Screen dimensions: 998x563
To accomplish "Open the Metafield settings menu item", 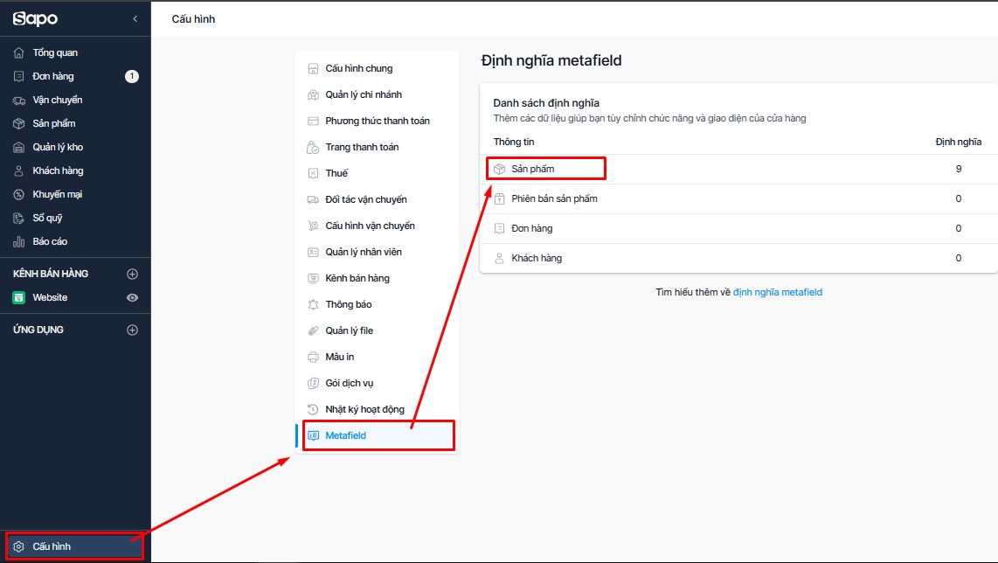I will click(378, 435).
